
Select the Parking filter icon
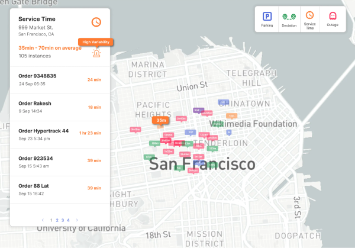(x=267, y=17)
